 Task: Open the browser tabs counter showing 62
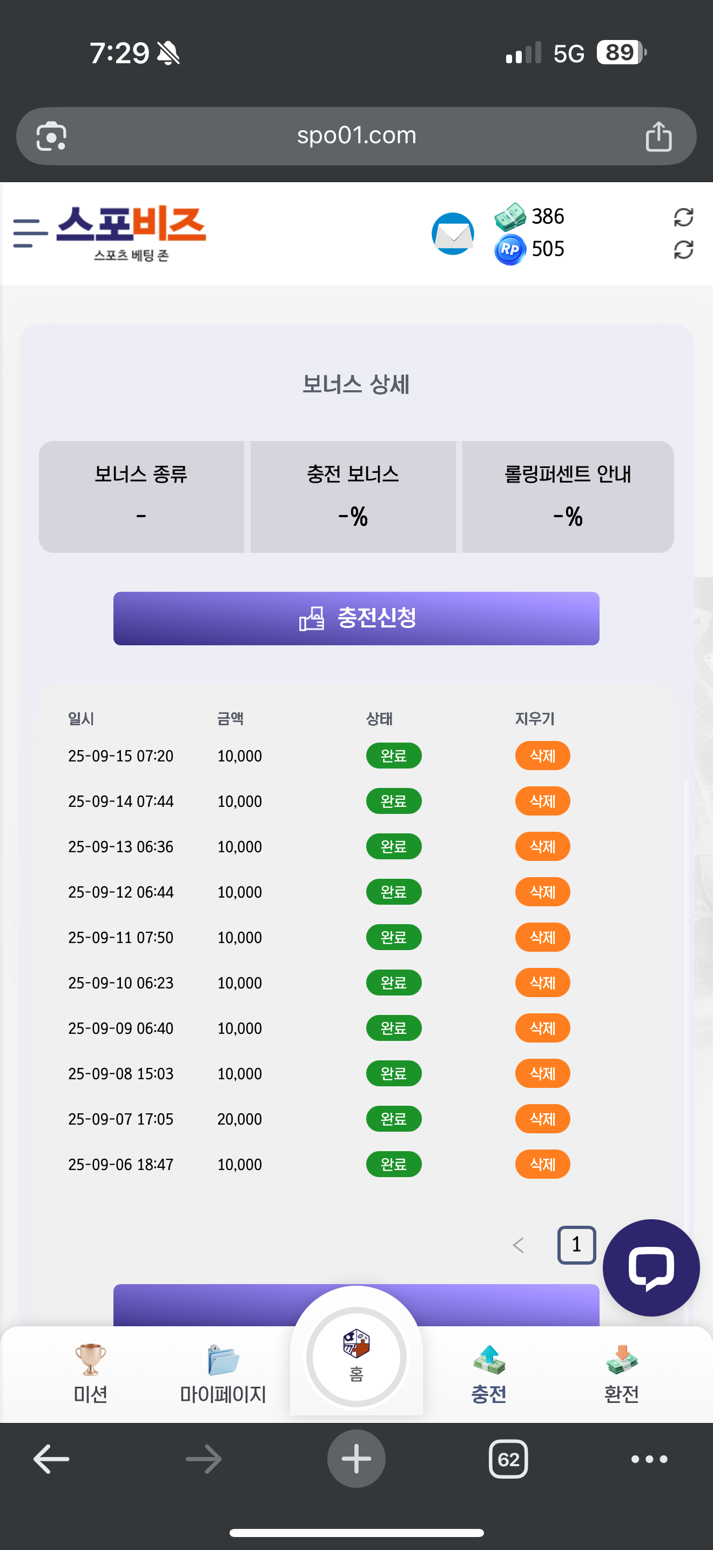(x=508, y=1459)
